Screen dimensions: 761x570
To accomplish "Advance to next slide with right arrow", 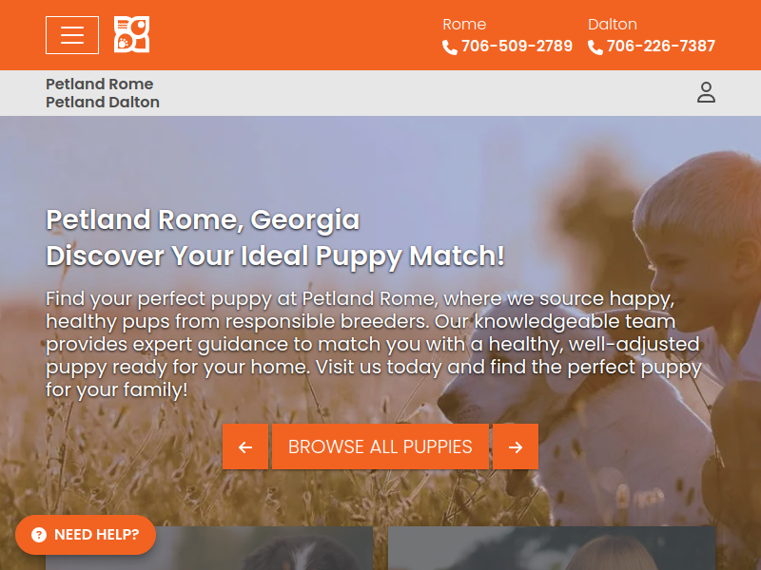I will (516, 446).
